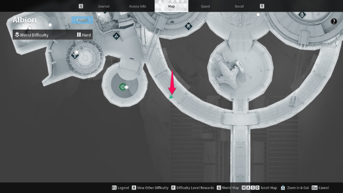Click View Other Difficulty
Viewport: 343px width, 193px height.
(x=150, y=188)
